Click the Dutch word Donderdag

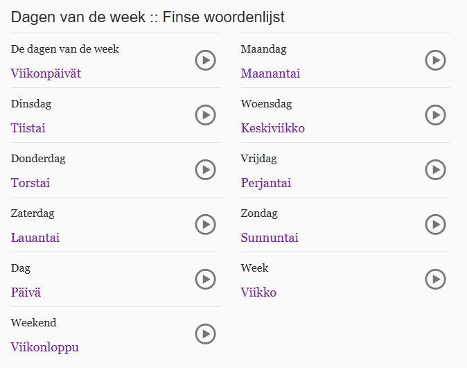pyautogui.click(x=38, y=159)
